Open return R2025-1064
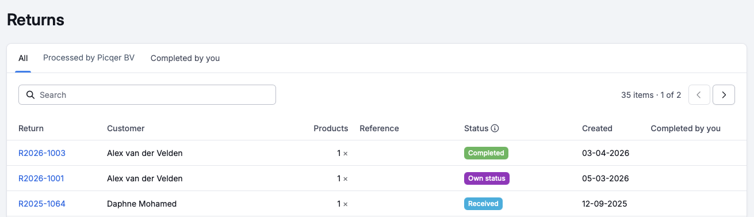The height and width of the screenshot is (217, 754). tap(42, 204)
